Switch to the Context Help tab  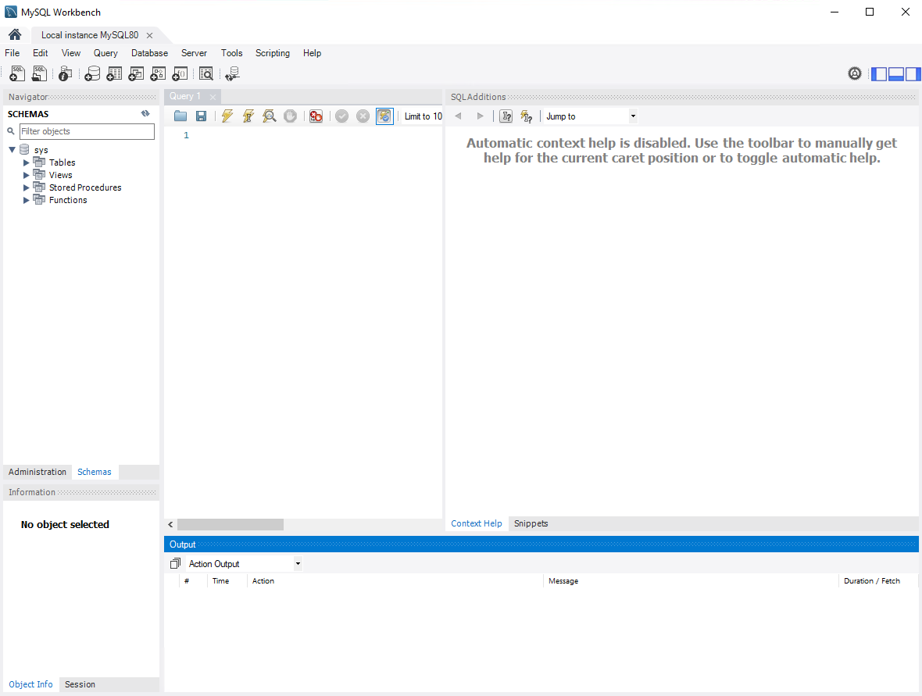point(477,524)
